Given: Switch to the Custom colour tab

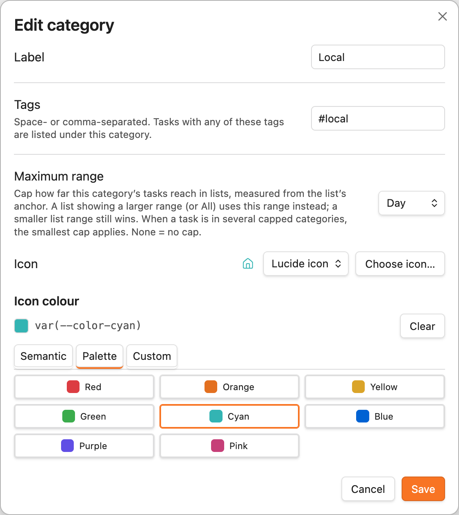Looking at the screenshot, I should point(152,356).
